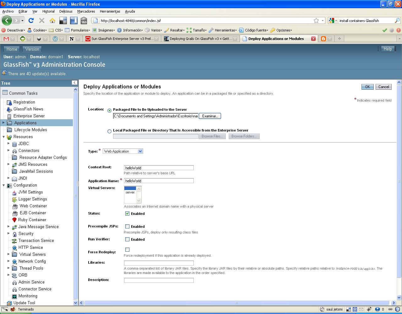The height and width of the screenshot is (314, 402).
Task: Click the Network Config globe icon
Action: click(x=14, y=261)
